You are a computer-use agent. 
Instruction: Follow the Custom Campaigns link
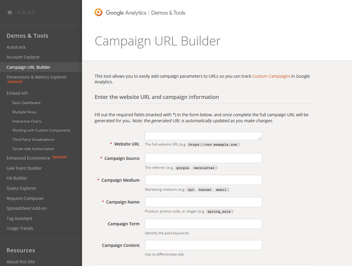coord(271,76)
